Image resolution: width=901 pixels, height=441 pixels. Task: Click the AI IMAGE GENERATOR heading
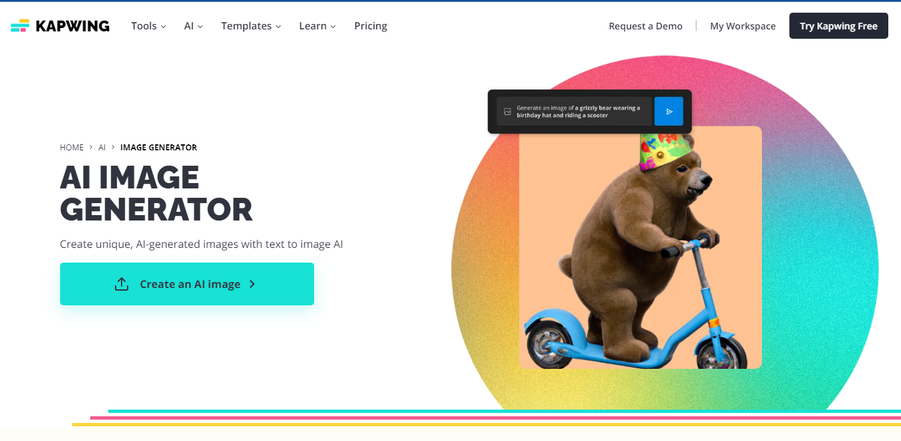(x=156, y=194)
